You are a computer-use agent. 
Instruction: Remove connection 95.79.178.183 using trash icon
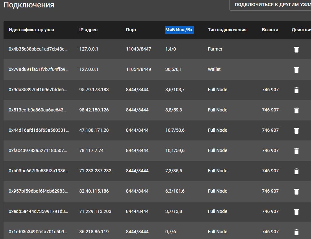296,90
